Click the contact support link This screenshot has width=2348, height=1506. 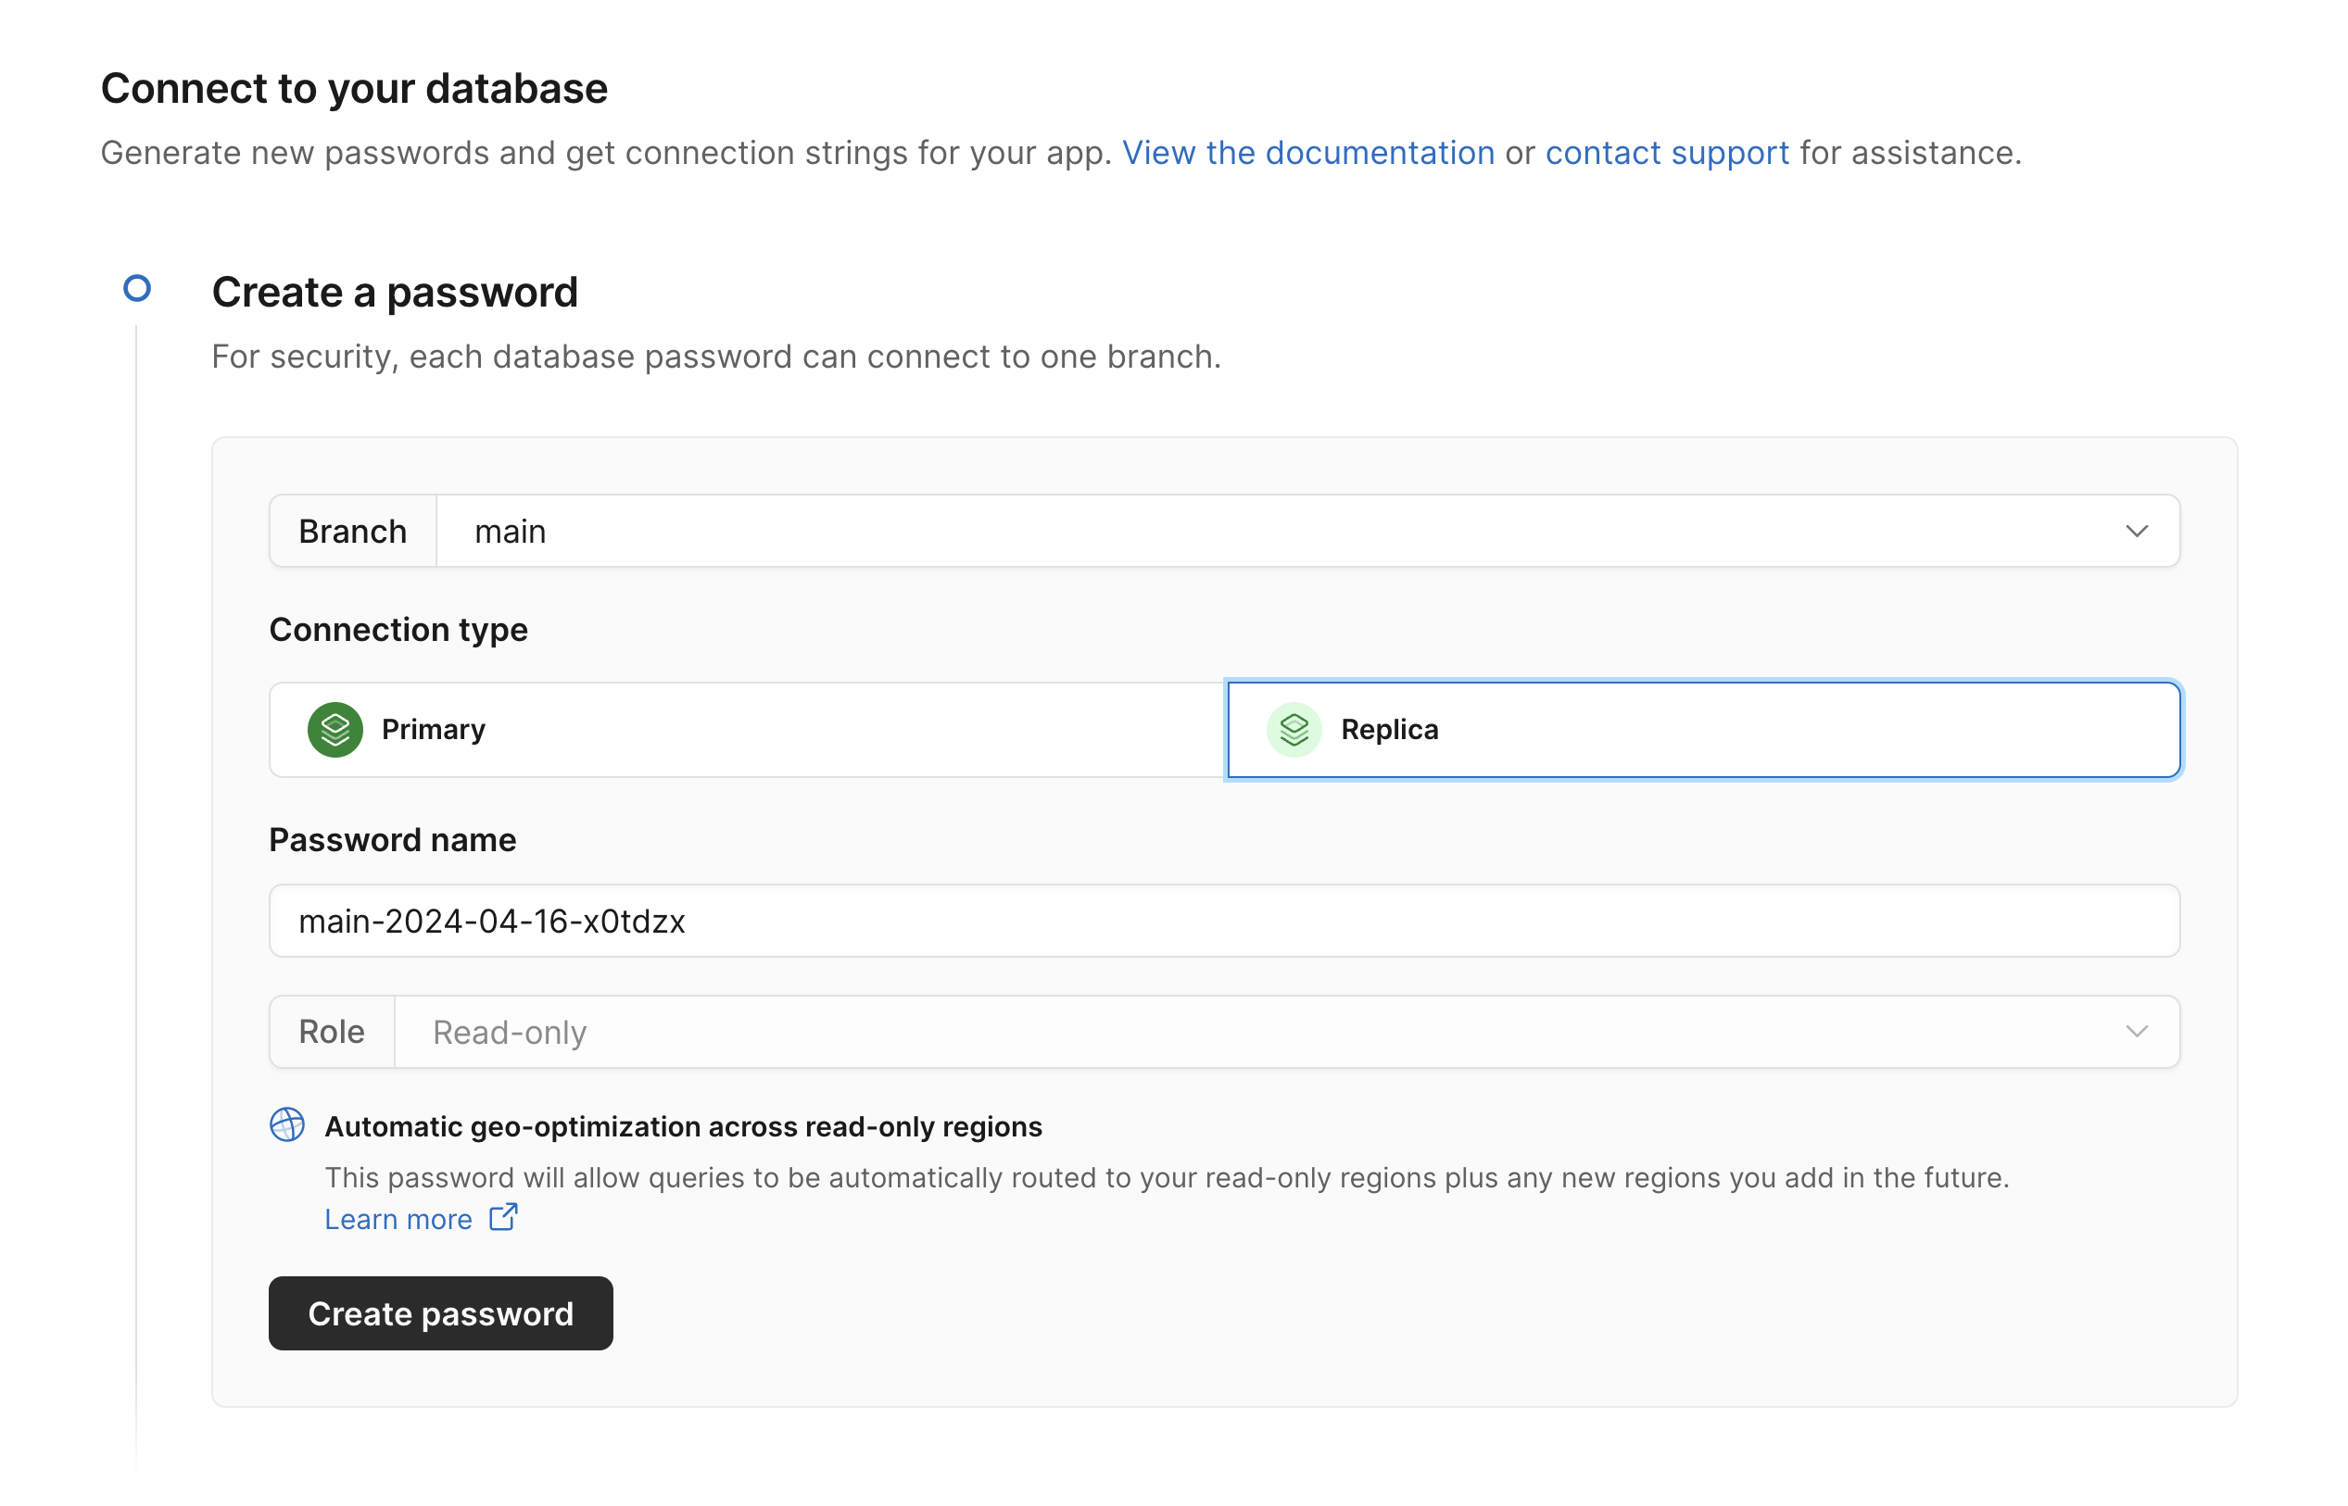[x=1667, y=153]
